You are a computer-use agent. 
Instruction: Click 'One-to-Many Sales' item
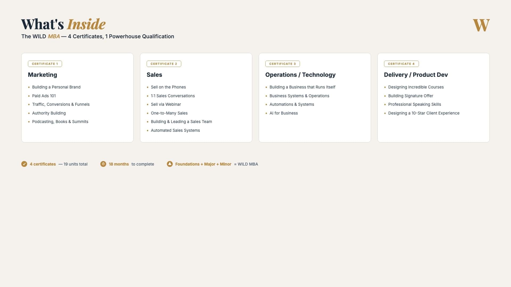[x=169, y=113]
